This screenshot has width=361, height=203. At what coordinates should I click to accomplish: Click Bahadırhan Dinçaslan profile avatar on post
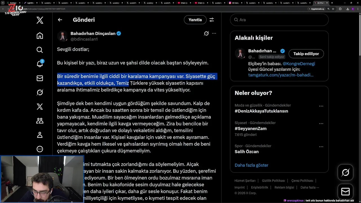[x=63, y=36]
